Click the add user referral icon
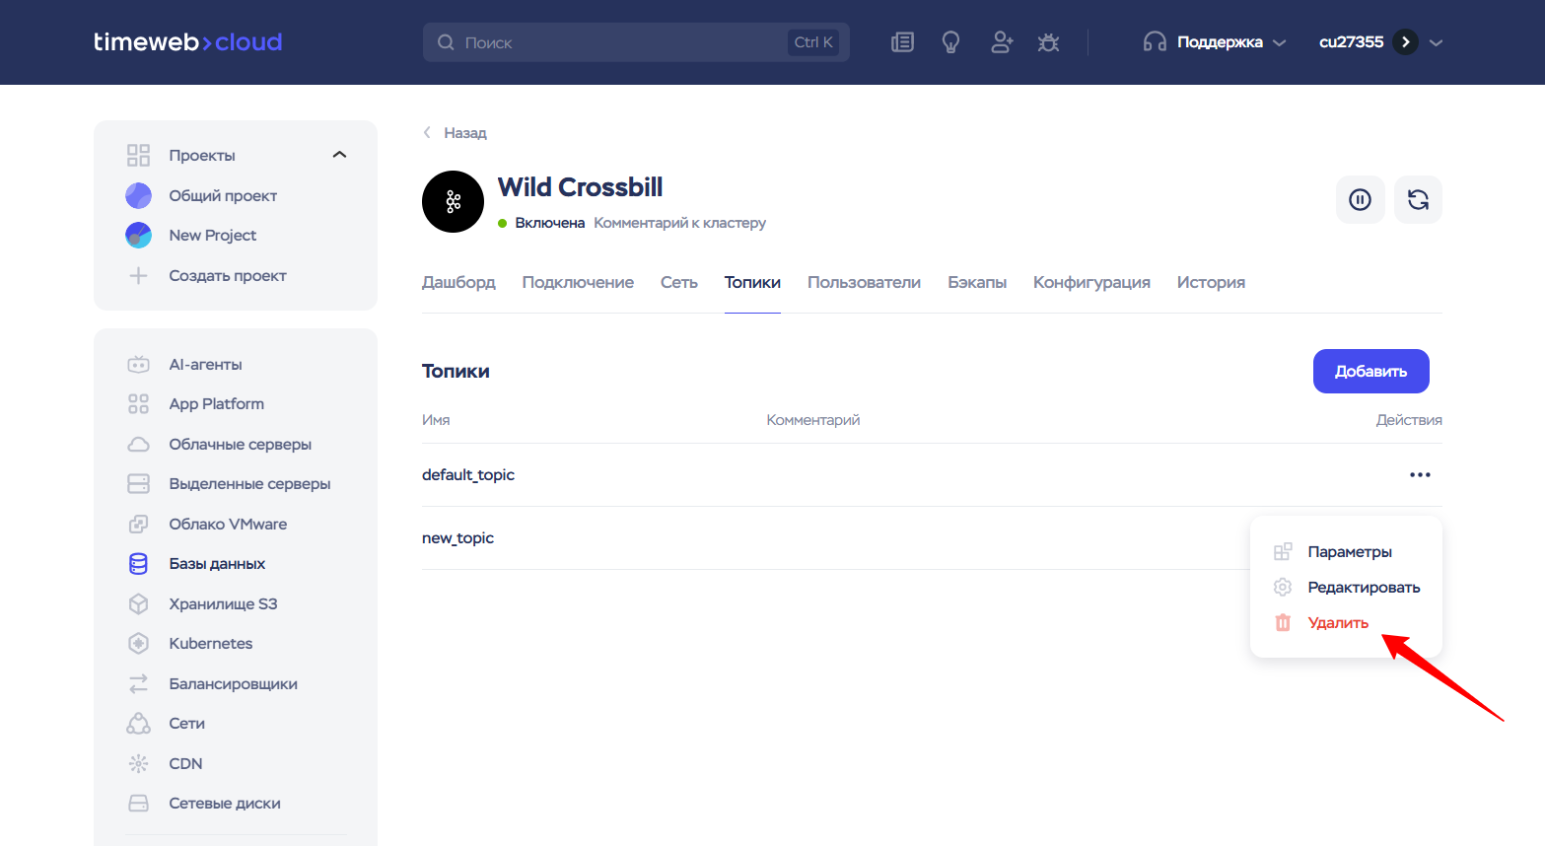This screenshot has width=1545, height=846. pyautogui.click(x=1002, y=42)
